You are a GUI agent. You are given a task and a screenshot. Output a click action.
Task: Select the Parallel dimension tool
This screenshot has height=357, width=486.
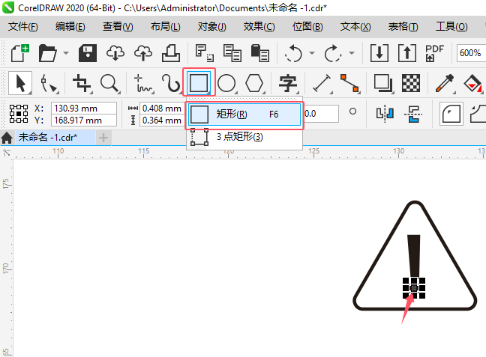(322, 83)
